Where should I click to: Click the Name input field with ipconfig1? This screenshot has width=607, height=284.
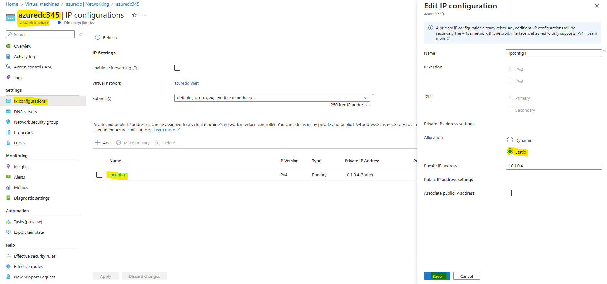point(554,53)
